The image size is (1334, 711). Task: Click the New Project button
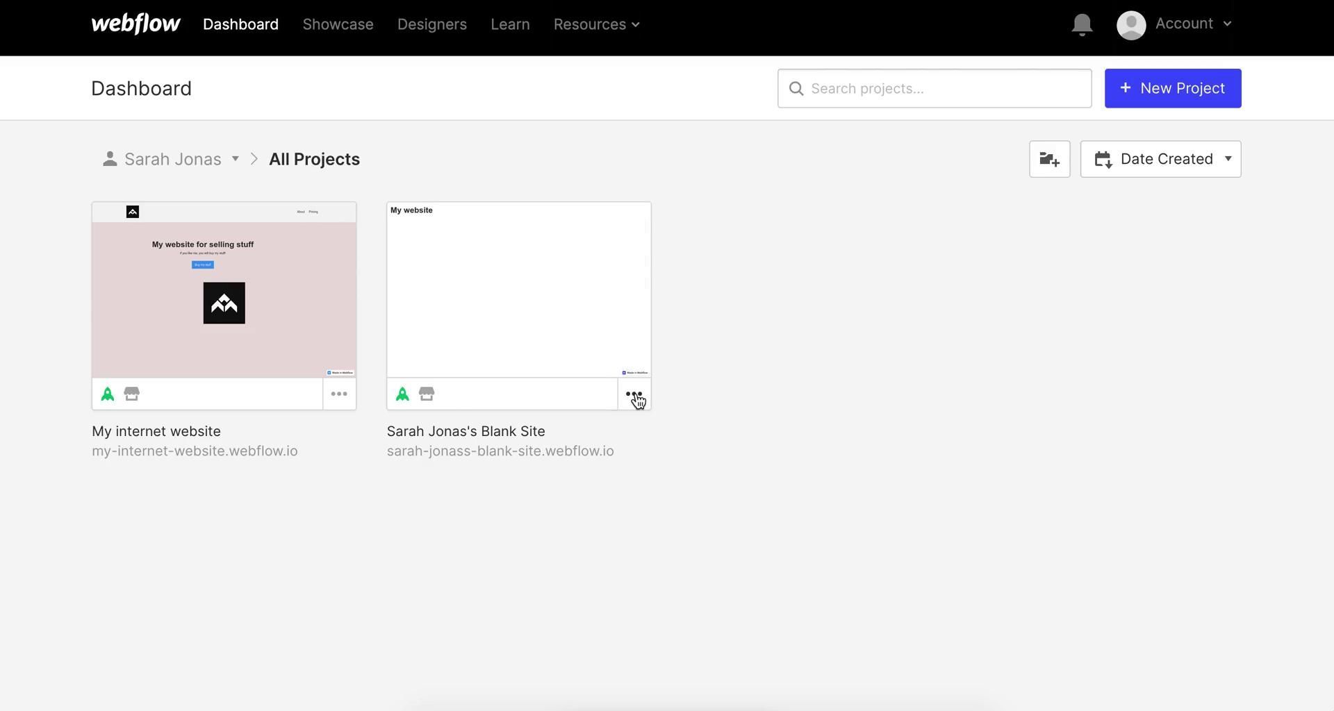coord(1172,88)
